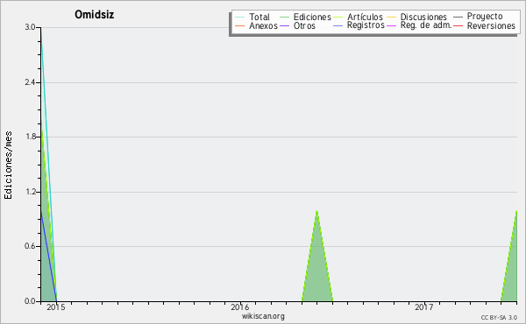
Task: Click the 2.4 y-axis value
Action: click(x=30, y=82)
